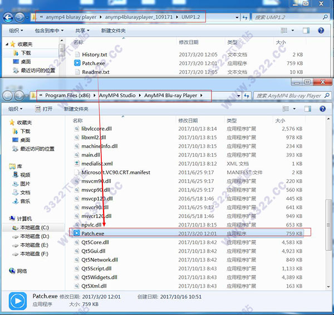Expand address history dropdown in AnyMP4 window
Image resolution: width=334 pixels, height=315 pixels.
(239, 96)
